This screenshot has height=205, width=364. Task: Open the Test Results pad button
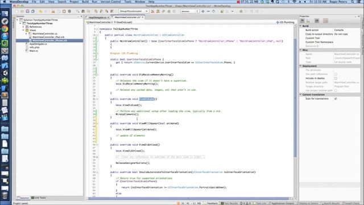[x=229, y=203]
